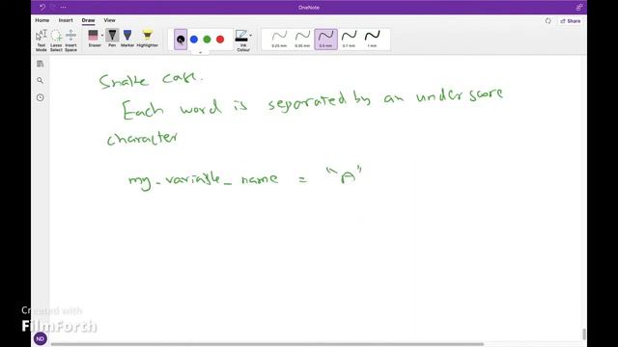Open the Ink Colour picker

point(243,40)
